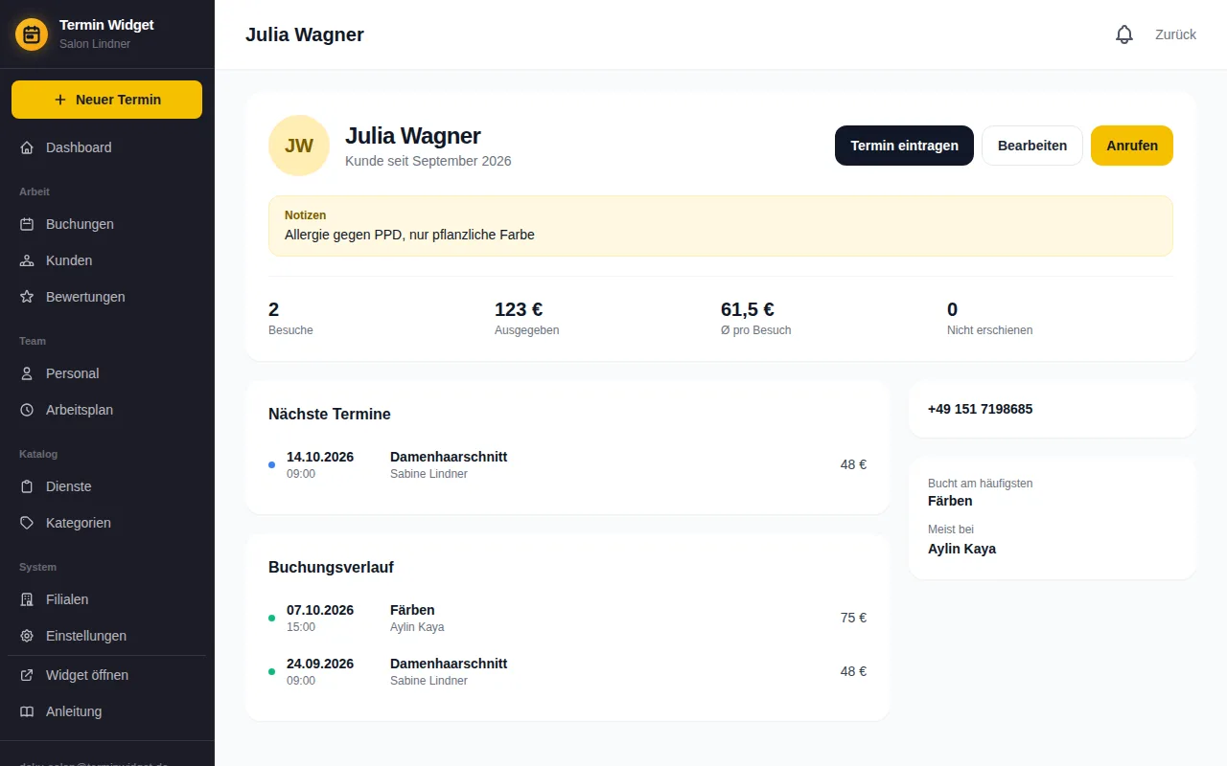Screen dimensions: 1227x766
Task: Go to Einstellungen
Action: pyautogui.click(x=106, y=636)
